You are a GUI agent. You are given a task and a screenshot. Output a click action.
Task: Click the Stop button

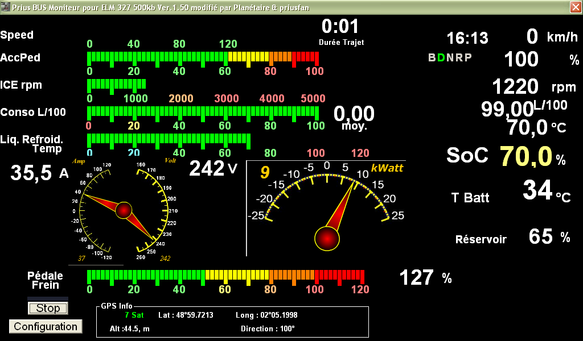[x=48, y=308]
